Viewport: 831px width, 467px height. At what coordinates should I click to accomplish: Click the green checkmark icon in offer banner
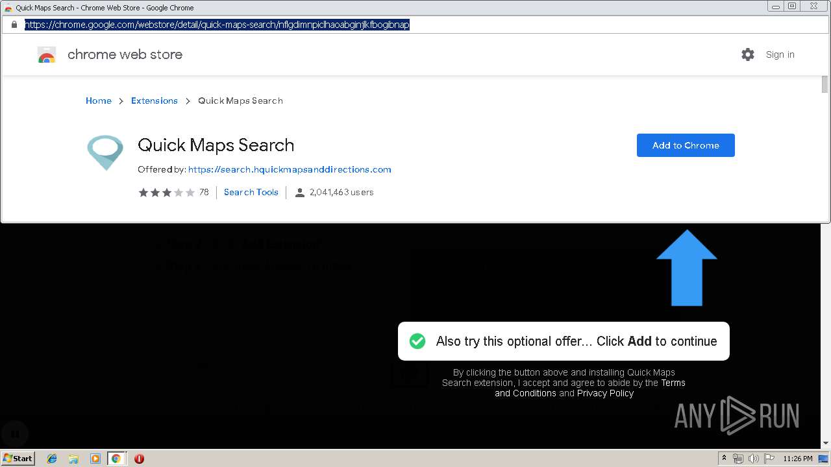[x=417, y=341]
